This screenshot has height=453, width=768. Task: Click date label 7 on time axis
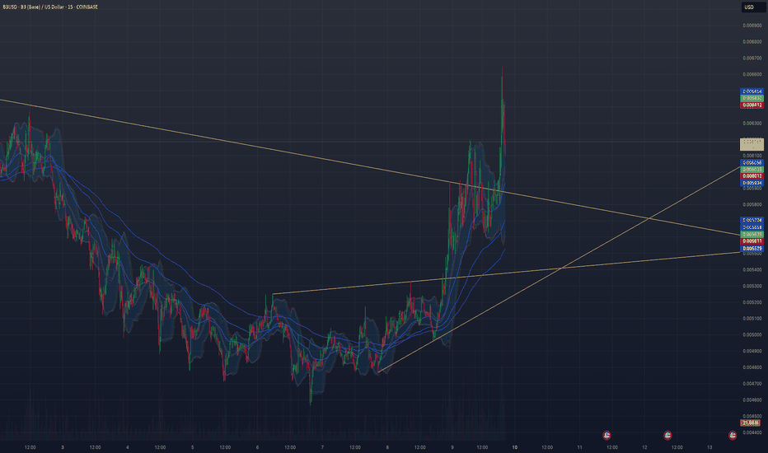(x=322, y=447)
